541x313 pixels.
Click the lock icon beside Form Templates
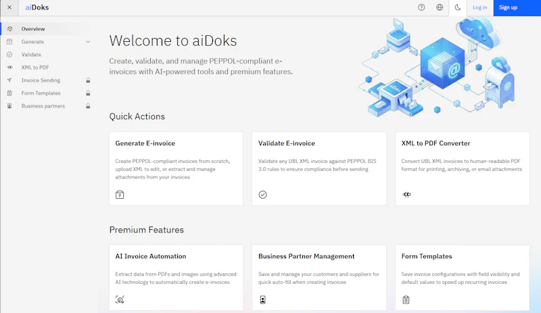coord(88,93)
